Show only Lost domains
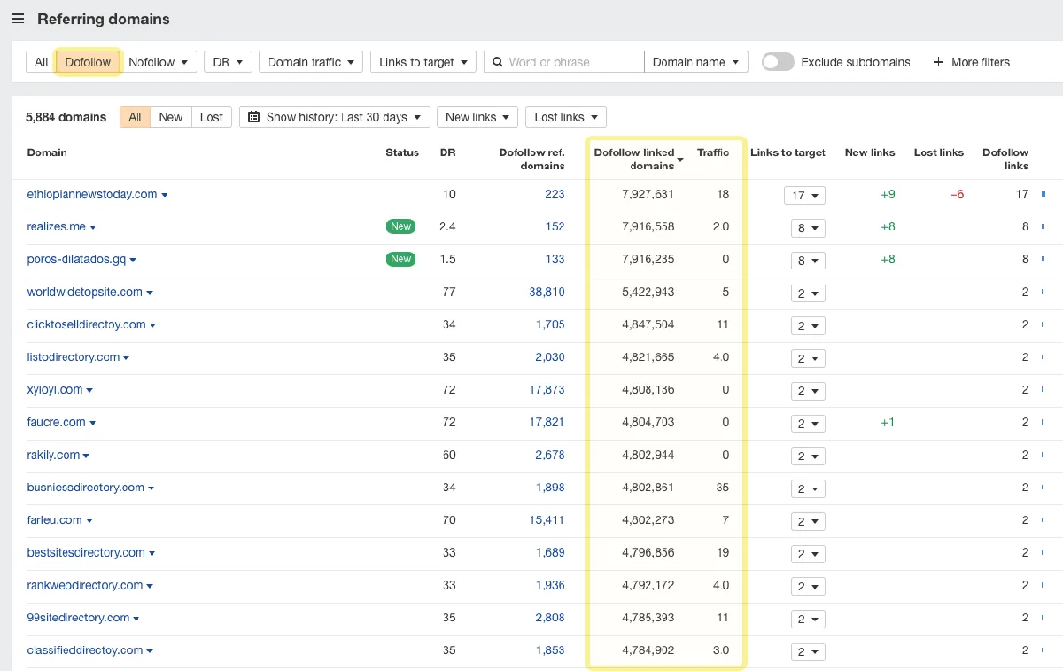Image resolution: width=1063 pixels, height=671 pixels. 212,117
